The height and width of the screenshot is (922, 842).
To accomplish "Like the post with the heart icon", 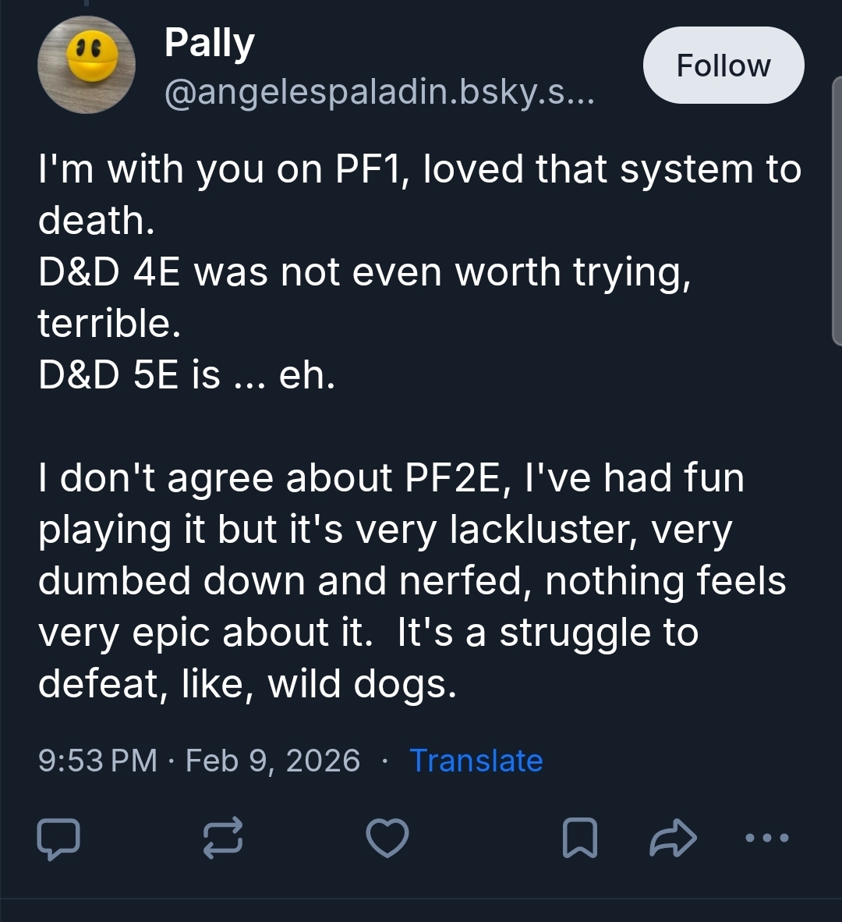I will (387, 839).
